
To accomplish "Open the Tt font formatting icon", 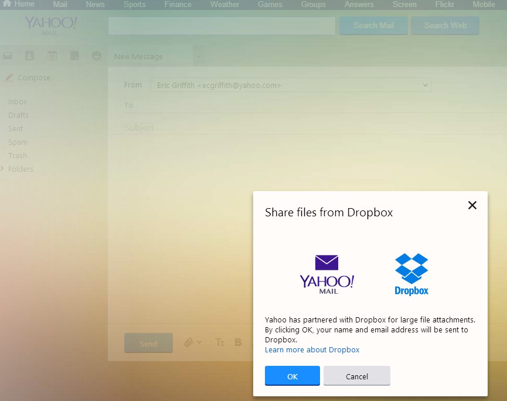I will pos(220,342).
